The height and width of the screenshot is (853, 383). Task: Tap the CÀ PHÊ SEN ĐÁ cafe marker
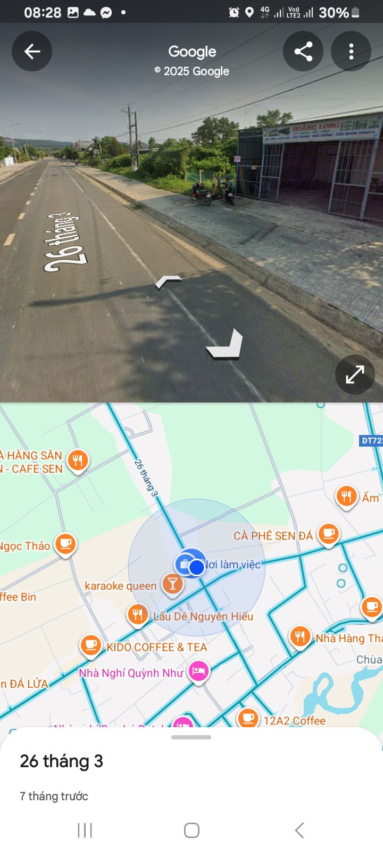point(329,533)
